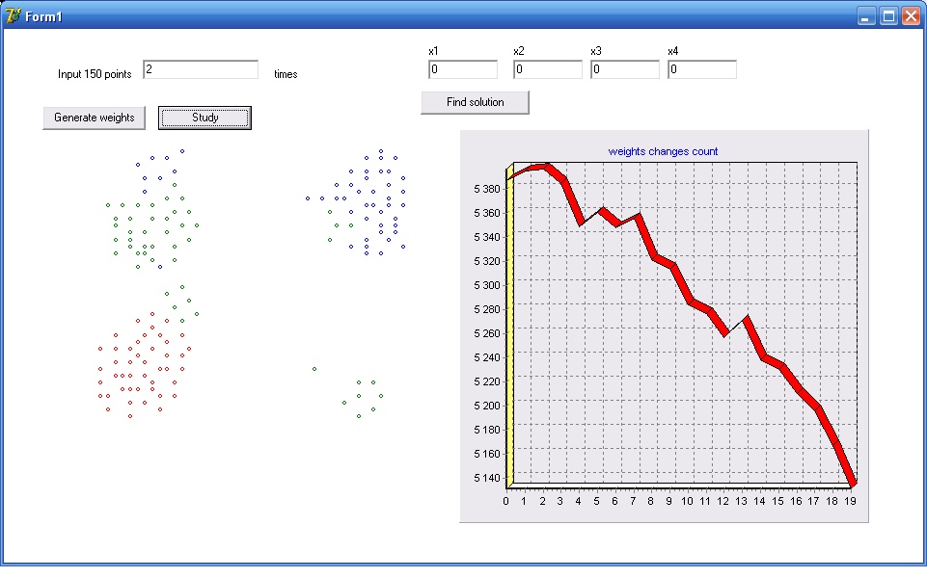Click the times count field containing 2
The image size is (927, 578).
click(x=201, y=69)
